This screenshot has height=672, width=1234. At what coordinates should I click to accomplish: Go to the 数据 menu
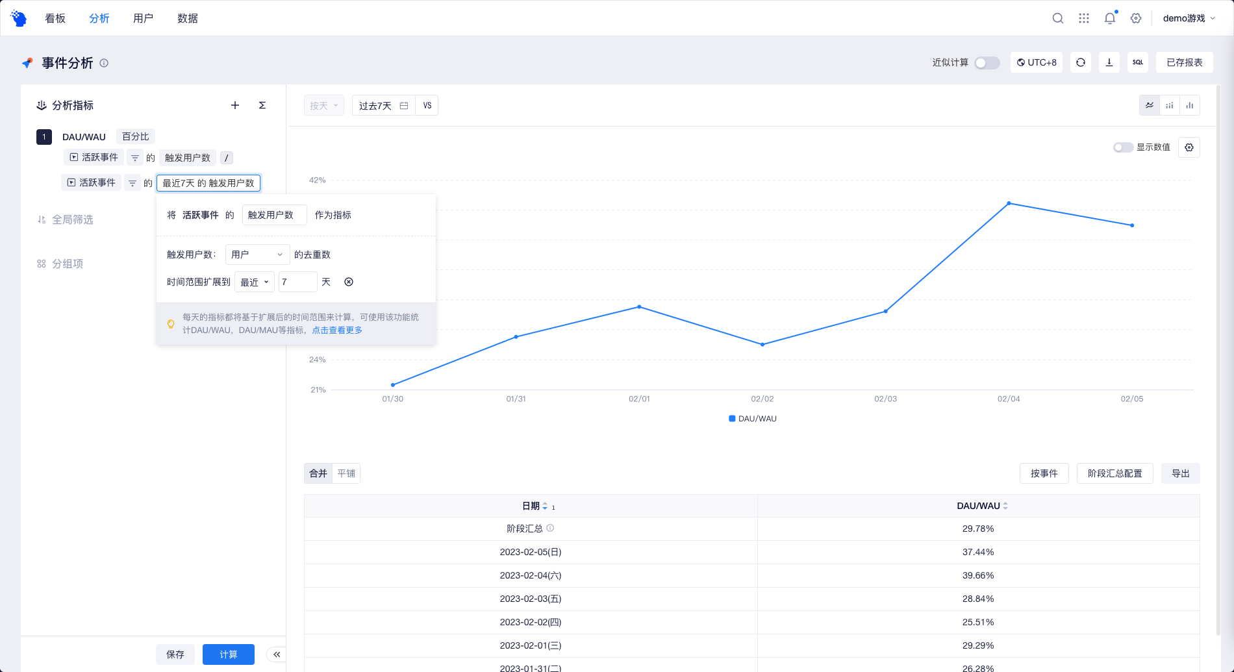point(188,18)
